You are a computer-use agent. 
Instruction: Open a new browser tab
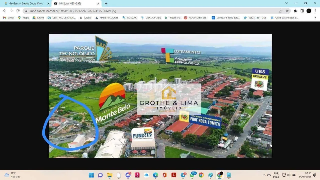(106, 3)
